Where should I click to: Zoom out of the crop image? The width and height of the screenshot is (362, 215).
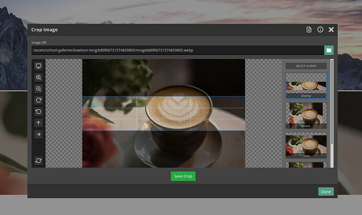38,89
